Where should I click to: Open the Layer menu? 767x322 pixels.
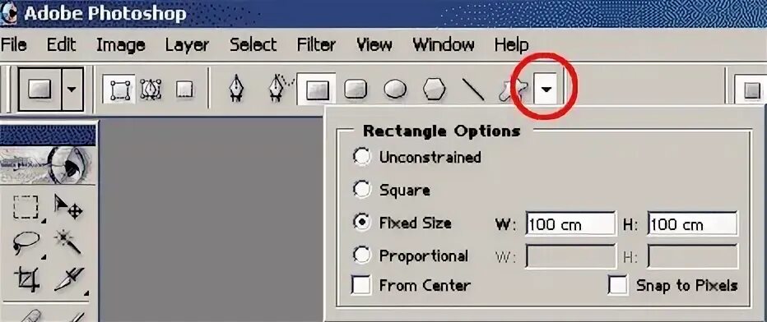[x=187, y=45]
